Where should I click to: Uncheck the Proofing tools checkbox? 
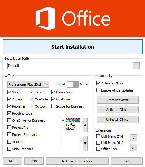(x=9, y=113)
